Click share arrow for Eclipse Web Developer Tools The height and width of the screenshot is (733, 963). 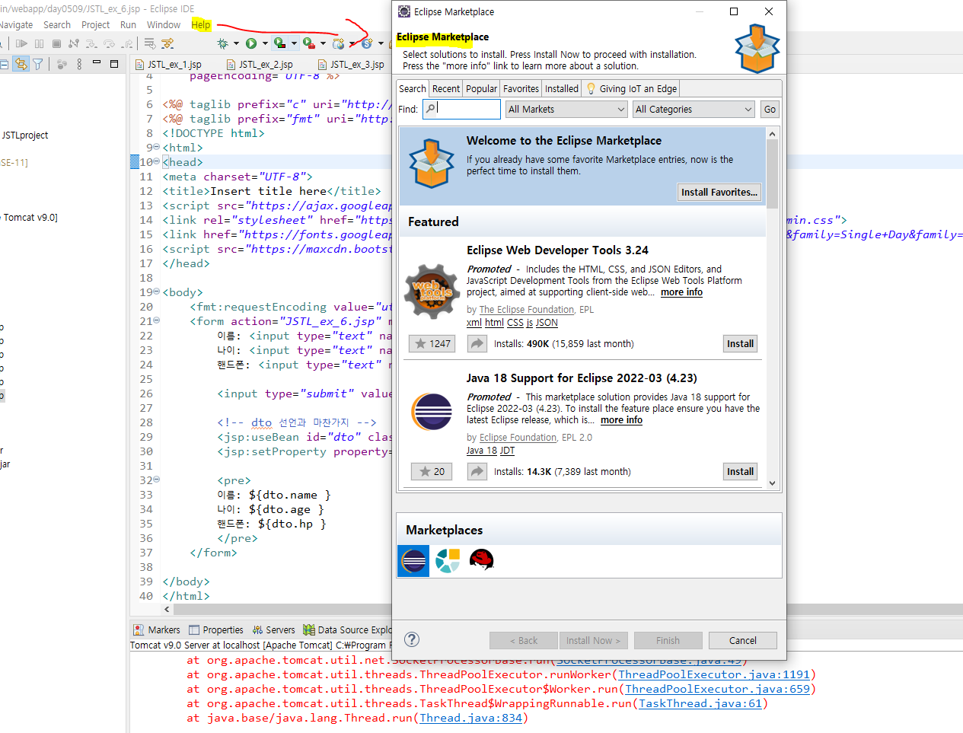[x=477, y=344]
